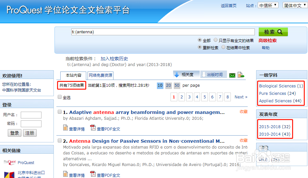Go to results page 3
The image size is (308, 178).
pyautogui.click(x=189, y=97)
